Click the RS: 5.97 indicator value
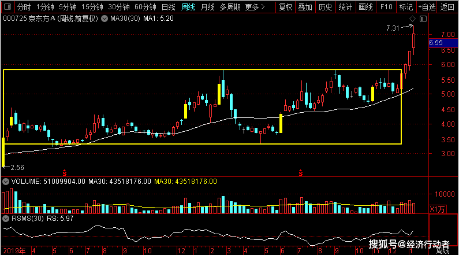459x255 pixels. pyautogui.click(x=60, y=219)
